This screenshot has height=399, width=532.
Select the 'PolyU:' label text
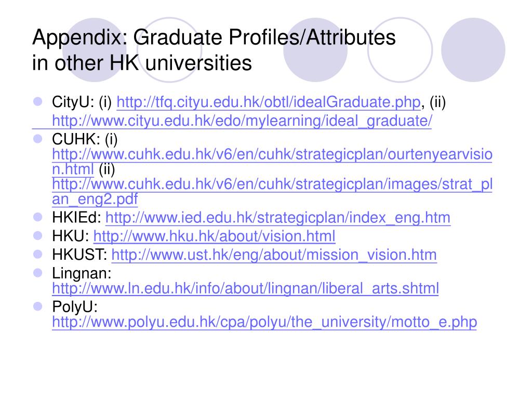(75, 307)
